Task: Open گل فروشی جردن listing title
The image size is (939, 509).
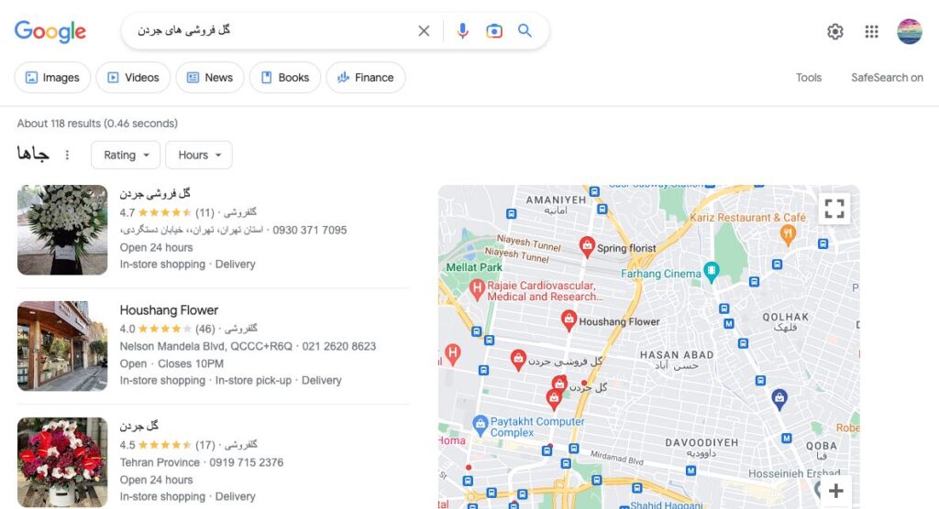Action: (154, 194)
